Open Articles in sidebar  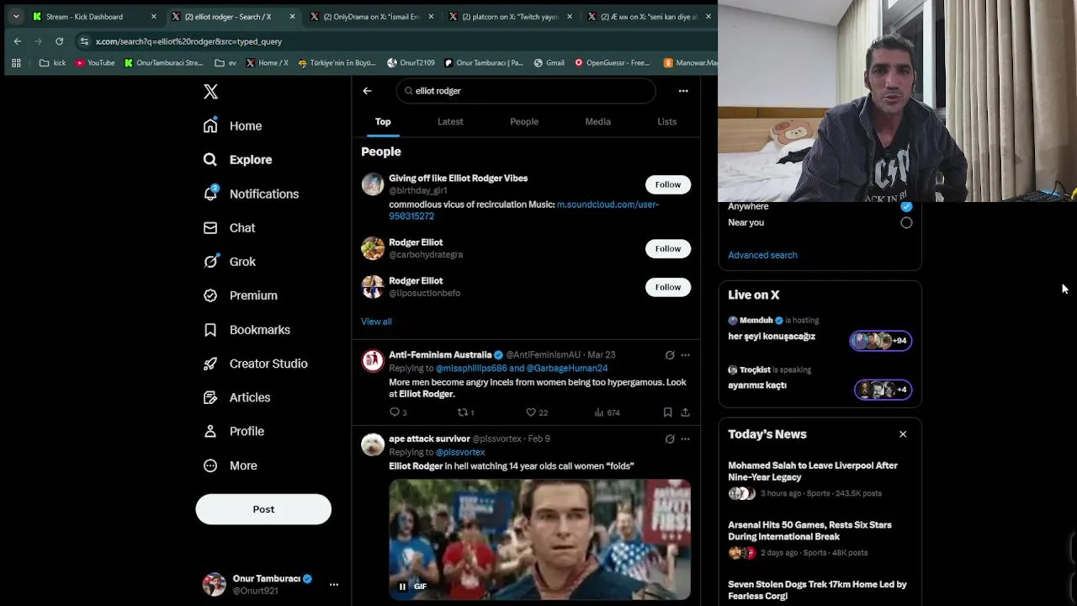pyautogui.click(x=237, y=397)
